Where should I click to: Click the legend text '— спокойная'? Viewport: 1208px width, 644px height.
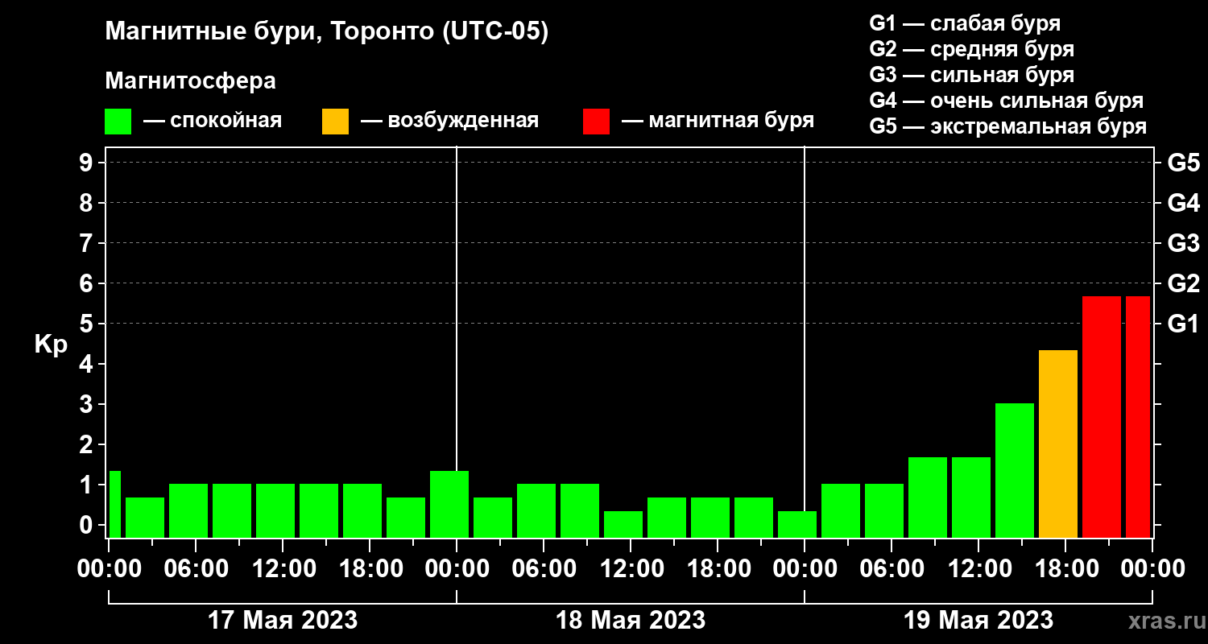213,121
